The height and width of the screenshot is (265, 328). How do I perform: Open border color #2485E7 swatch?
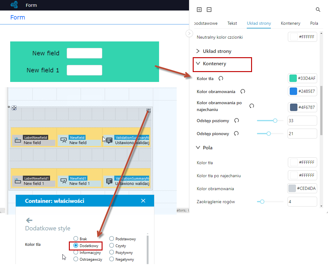tap(293, 91)
